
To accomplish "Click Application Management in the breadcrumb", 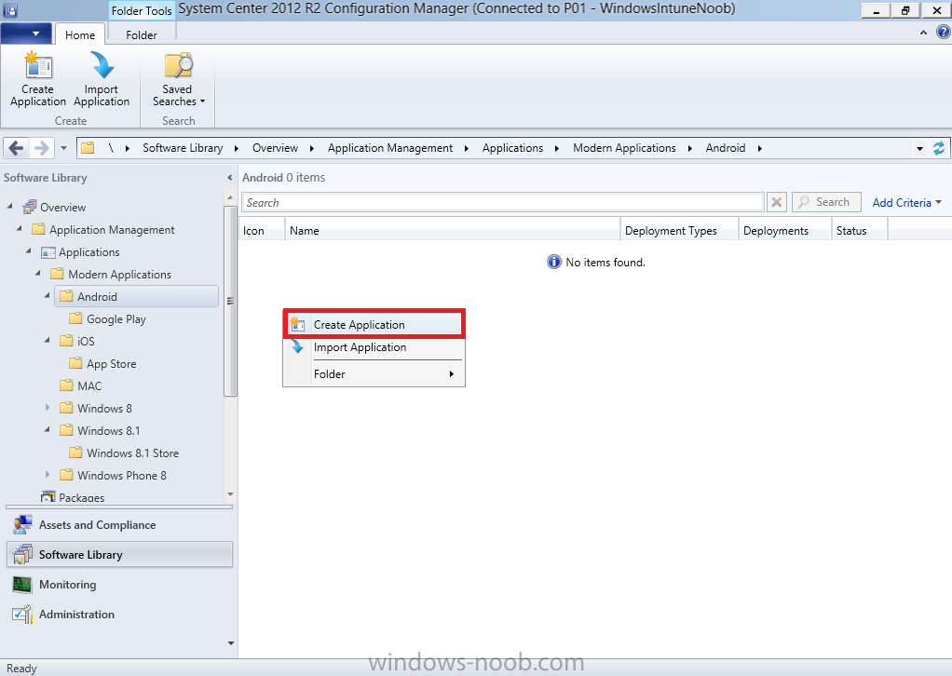I will 390,148.
